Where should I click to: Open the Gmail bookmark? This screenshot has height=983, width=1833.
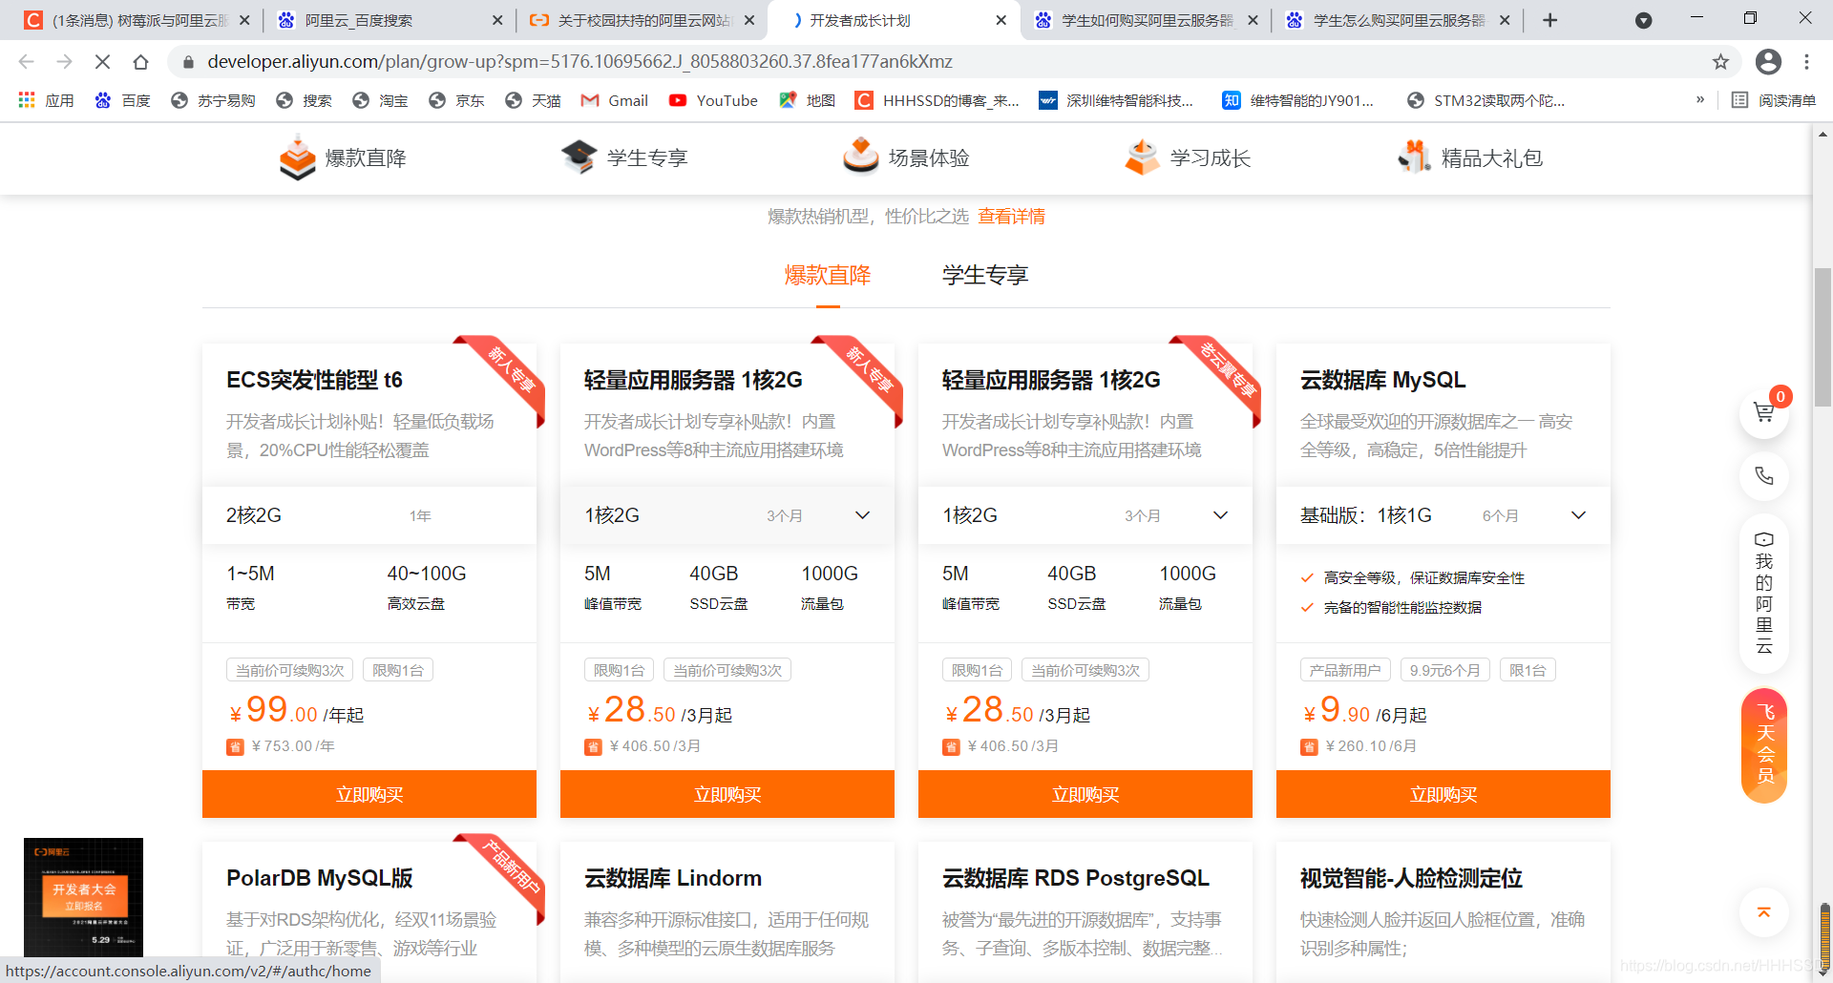click(615, 100)
